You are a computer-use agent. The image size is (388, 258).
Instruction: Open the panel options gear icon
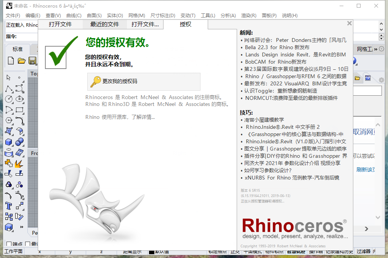381,80
